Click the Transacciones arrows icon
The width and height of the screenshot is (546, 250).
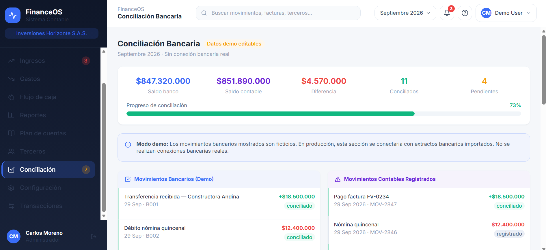(x=11, y=206)
